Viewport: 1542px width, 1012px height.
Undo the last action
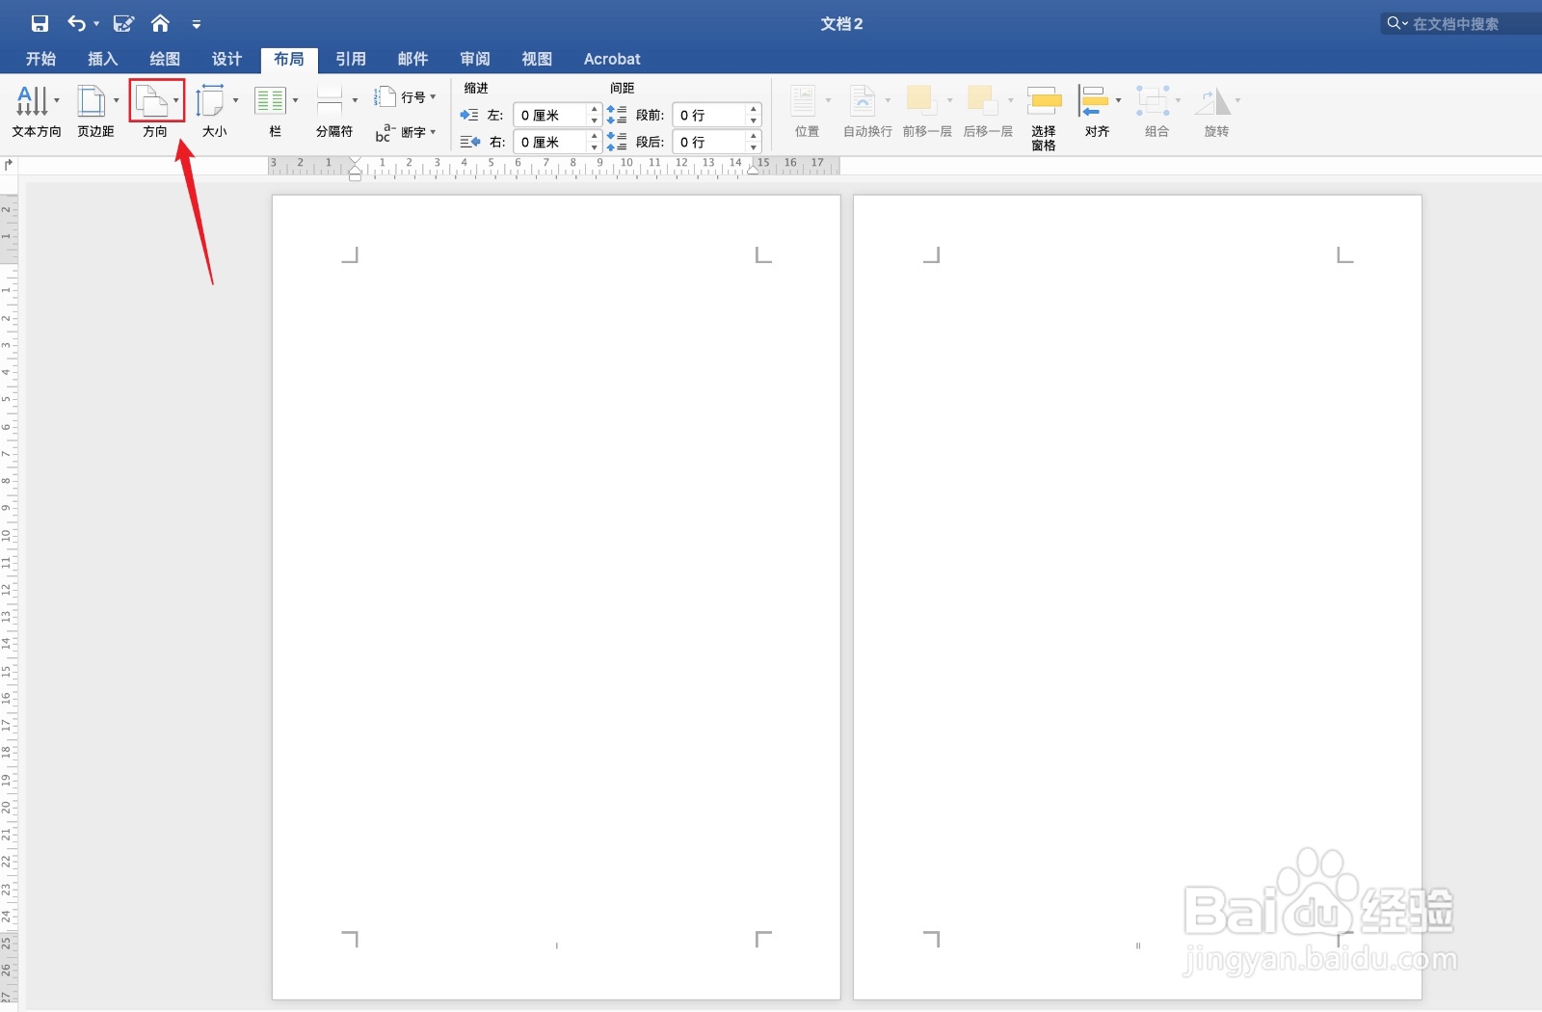(76, 23)
